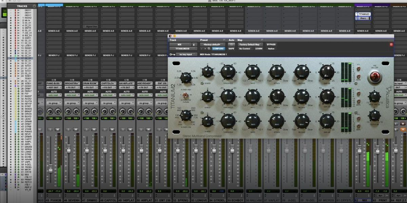Solo the 48 CAPITOL channel
This screenshot has width=407, height=203.
pyautogui.click(x=105, y=129)
